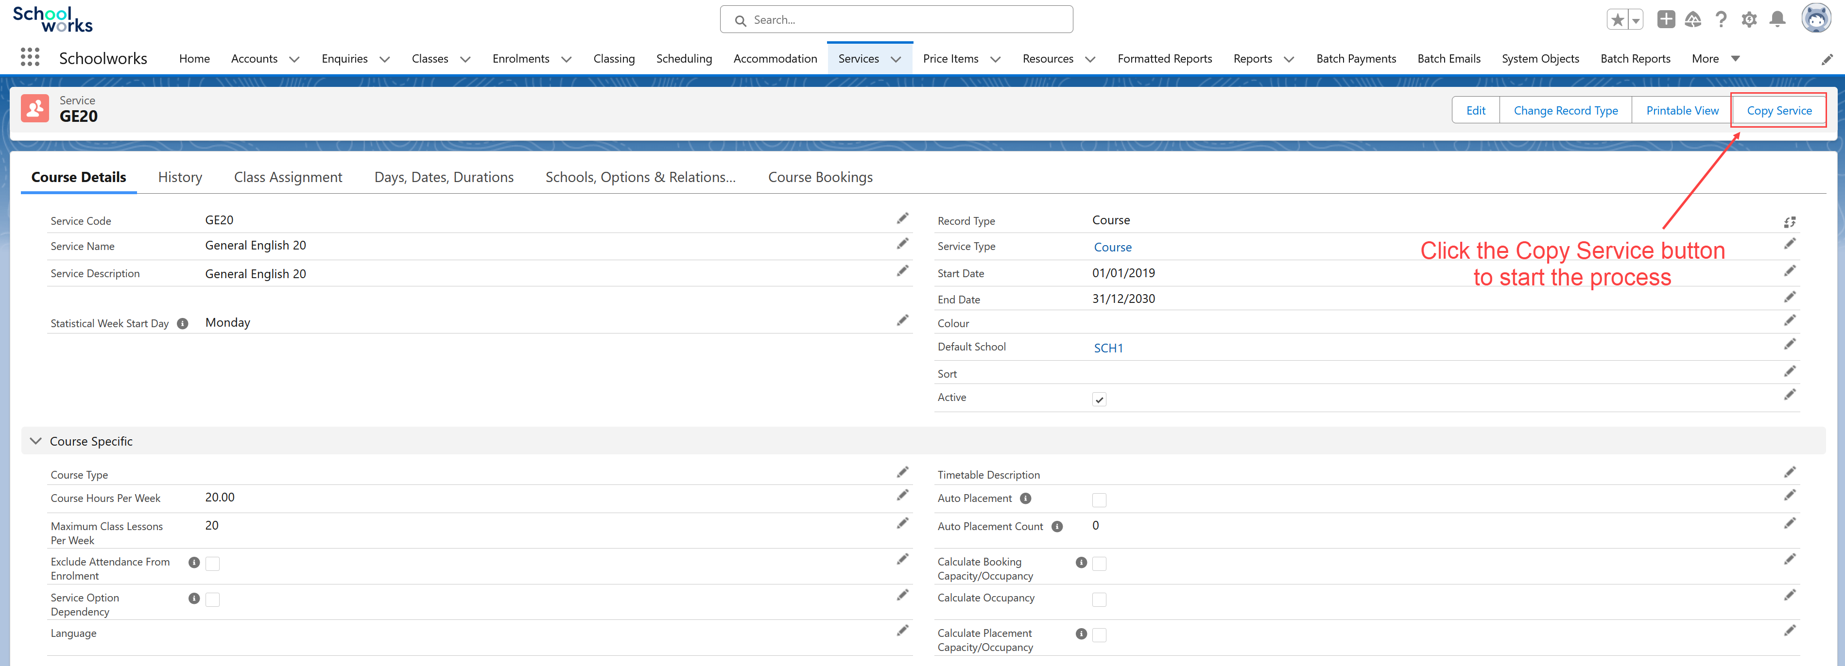Viewport: 1845px width, 666px height.
Task: Open the Days, Dates, Durations tab
Action: 443,177
